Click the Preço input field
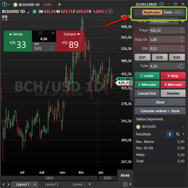188x188 pixels. coord(167,30)
